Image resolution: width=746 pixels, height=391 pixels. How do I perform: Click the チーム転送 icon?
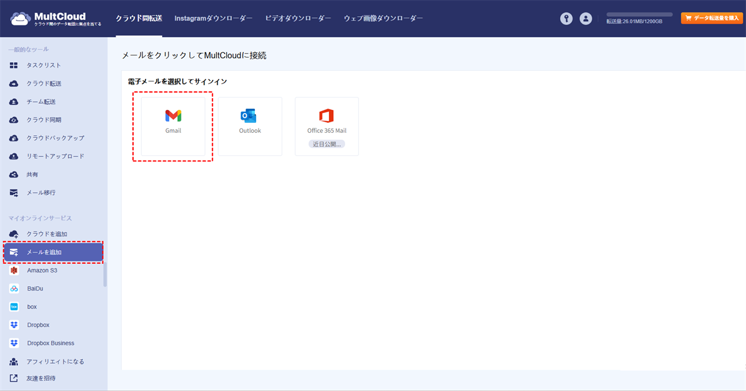point(14,102)
